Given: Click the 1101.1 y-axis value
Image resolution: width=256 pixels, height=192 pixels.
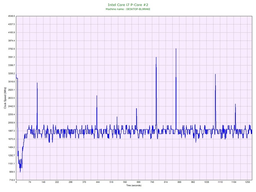Looking at the screenshot, I should [11, 164].
